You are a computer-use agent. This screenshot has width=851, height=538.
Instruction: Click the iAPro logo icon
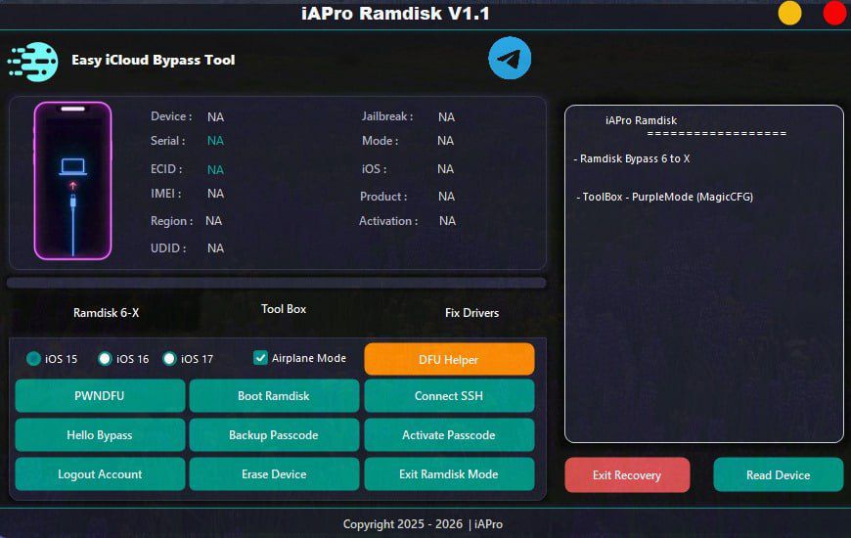[x=32, y=61]
